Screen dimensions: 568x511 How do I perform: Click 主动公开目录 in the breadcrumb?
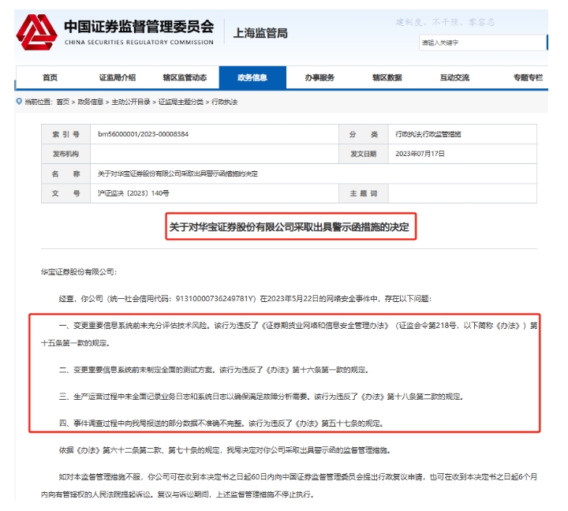129,103
